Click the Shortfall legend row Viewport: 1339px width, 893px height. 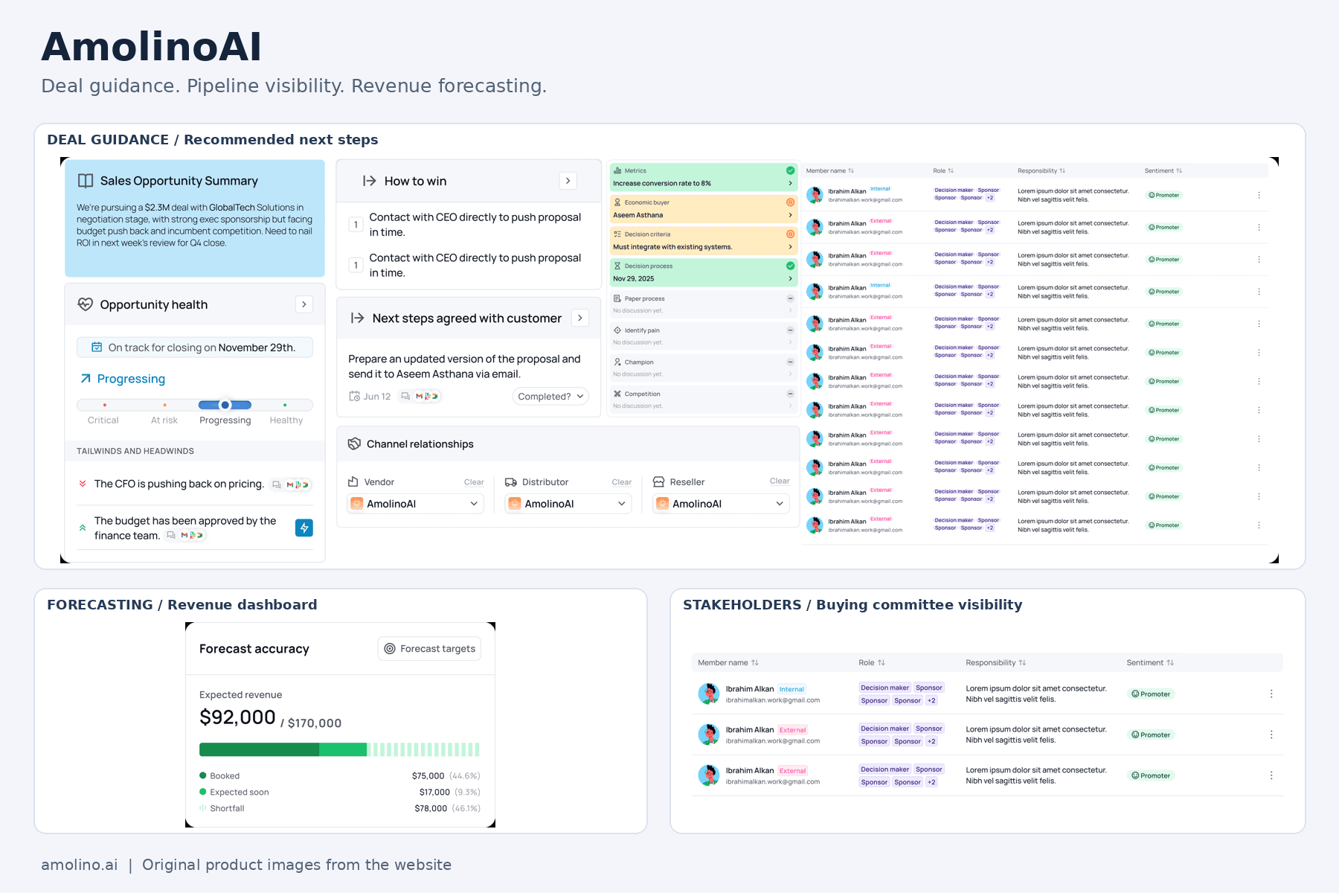coord(339,808)
